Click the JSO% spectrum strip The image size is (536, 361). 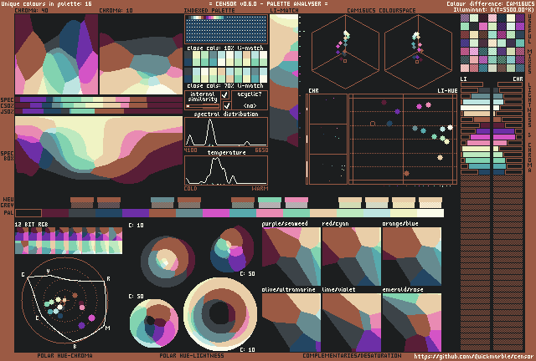(x=99, y=111)
